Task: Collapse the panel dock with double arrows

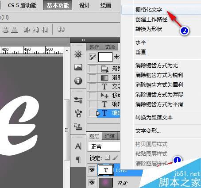Action: (x=83, y=40)
